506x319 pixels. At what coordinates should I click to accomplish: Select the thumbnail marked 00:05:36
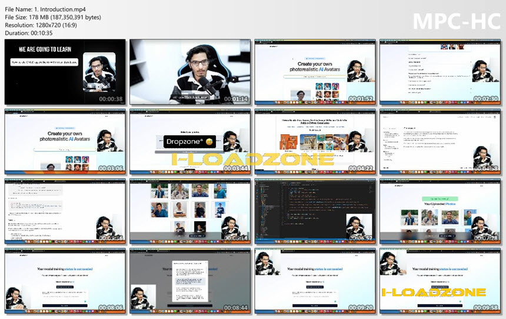coord(65,211)
